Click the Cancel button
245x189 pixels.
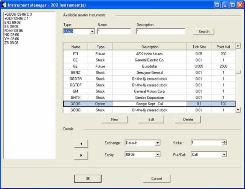point(157,179)
